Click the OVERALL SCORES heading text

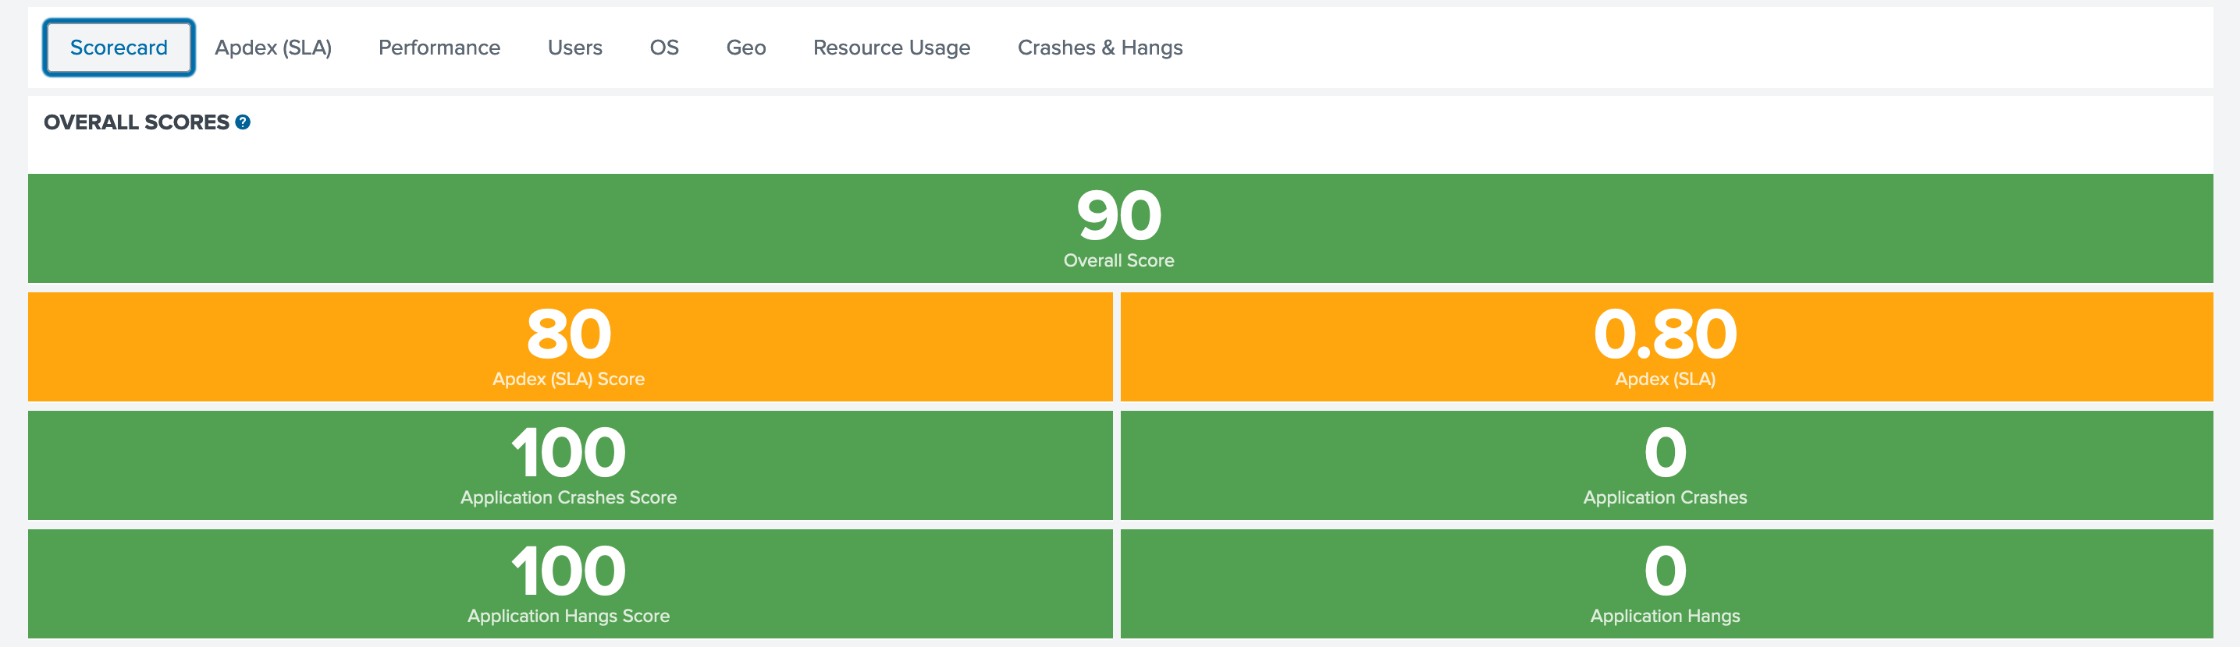137,122
